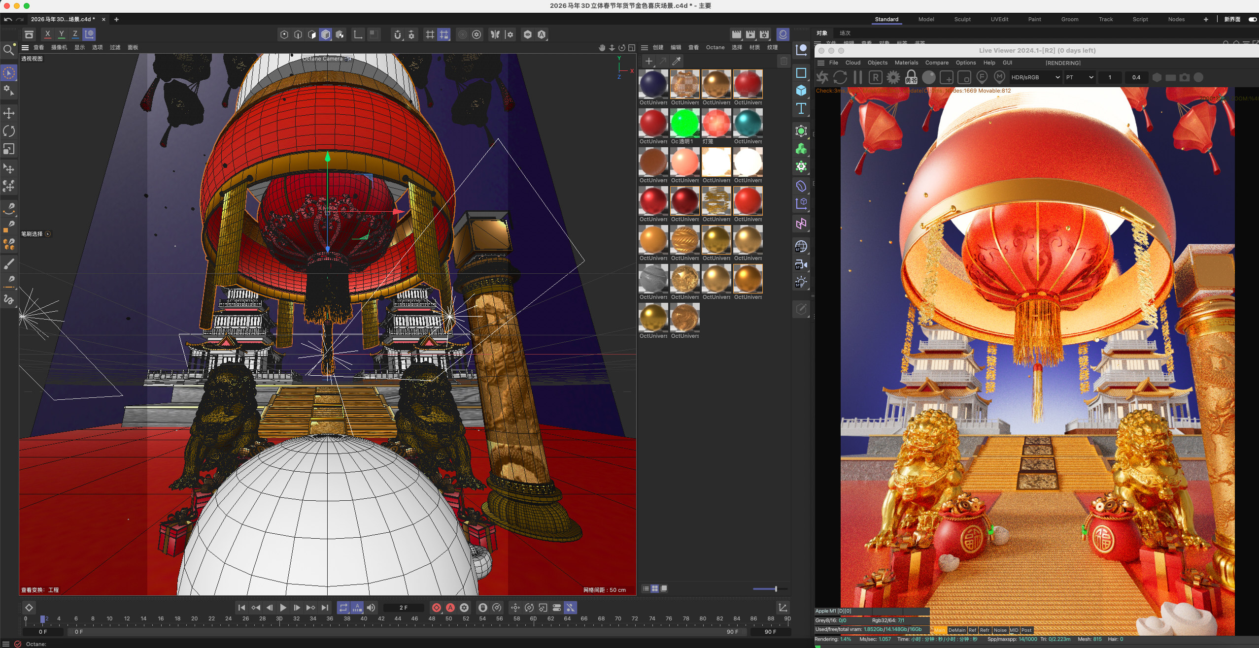This screenshot has height=648, width=1259.
Task: Open the hamburger menu in Live Viewer
Action: click(821, 63)
